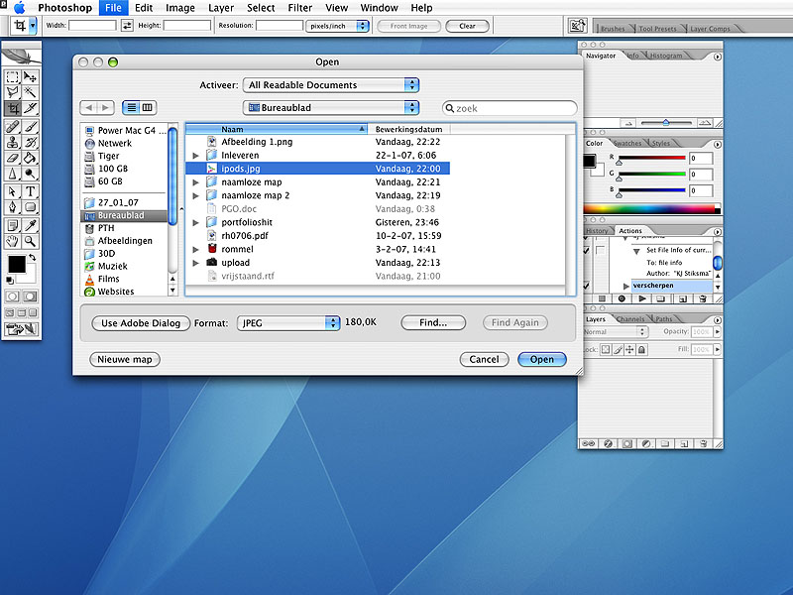Pick the Type tool in the toolbox
The width and height of the screenshot is (793, 595).
31,190
